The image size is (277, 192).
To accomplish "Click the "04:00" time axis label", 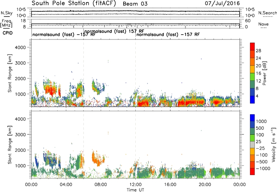I will coord(66,185).
